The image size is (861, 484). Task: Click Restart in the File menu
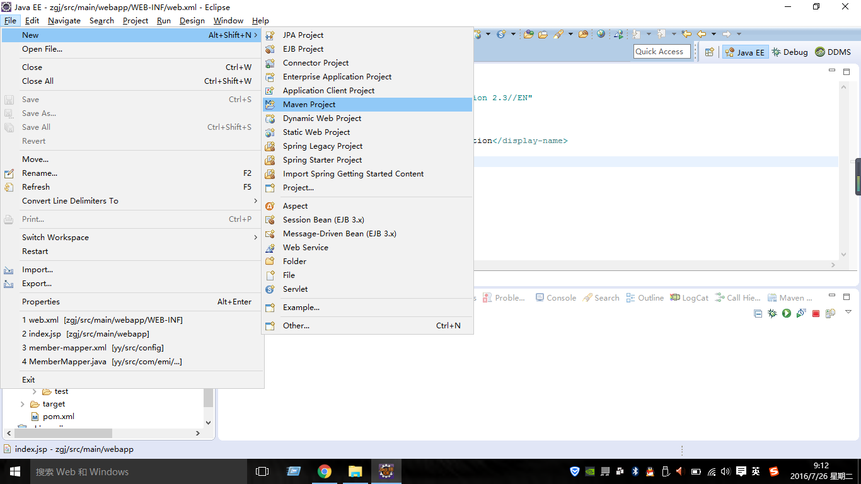coord(132,251)
